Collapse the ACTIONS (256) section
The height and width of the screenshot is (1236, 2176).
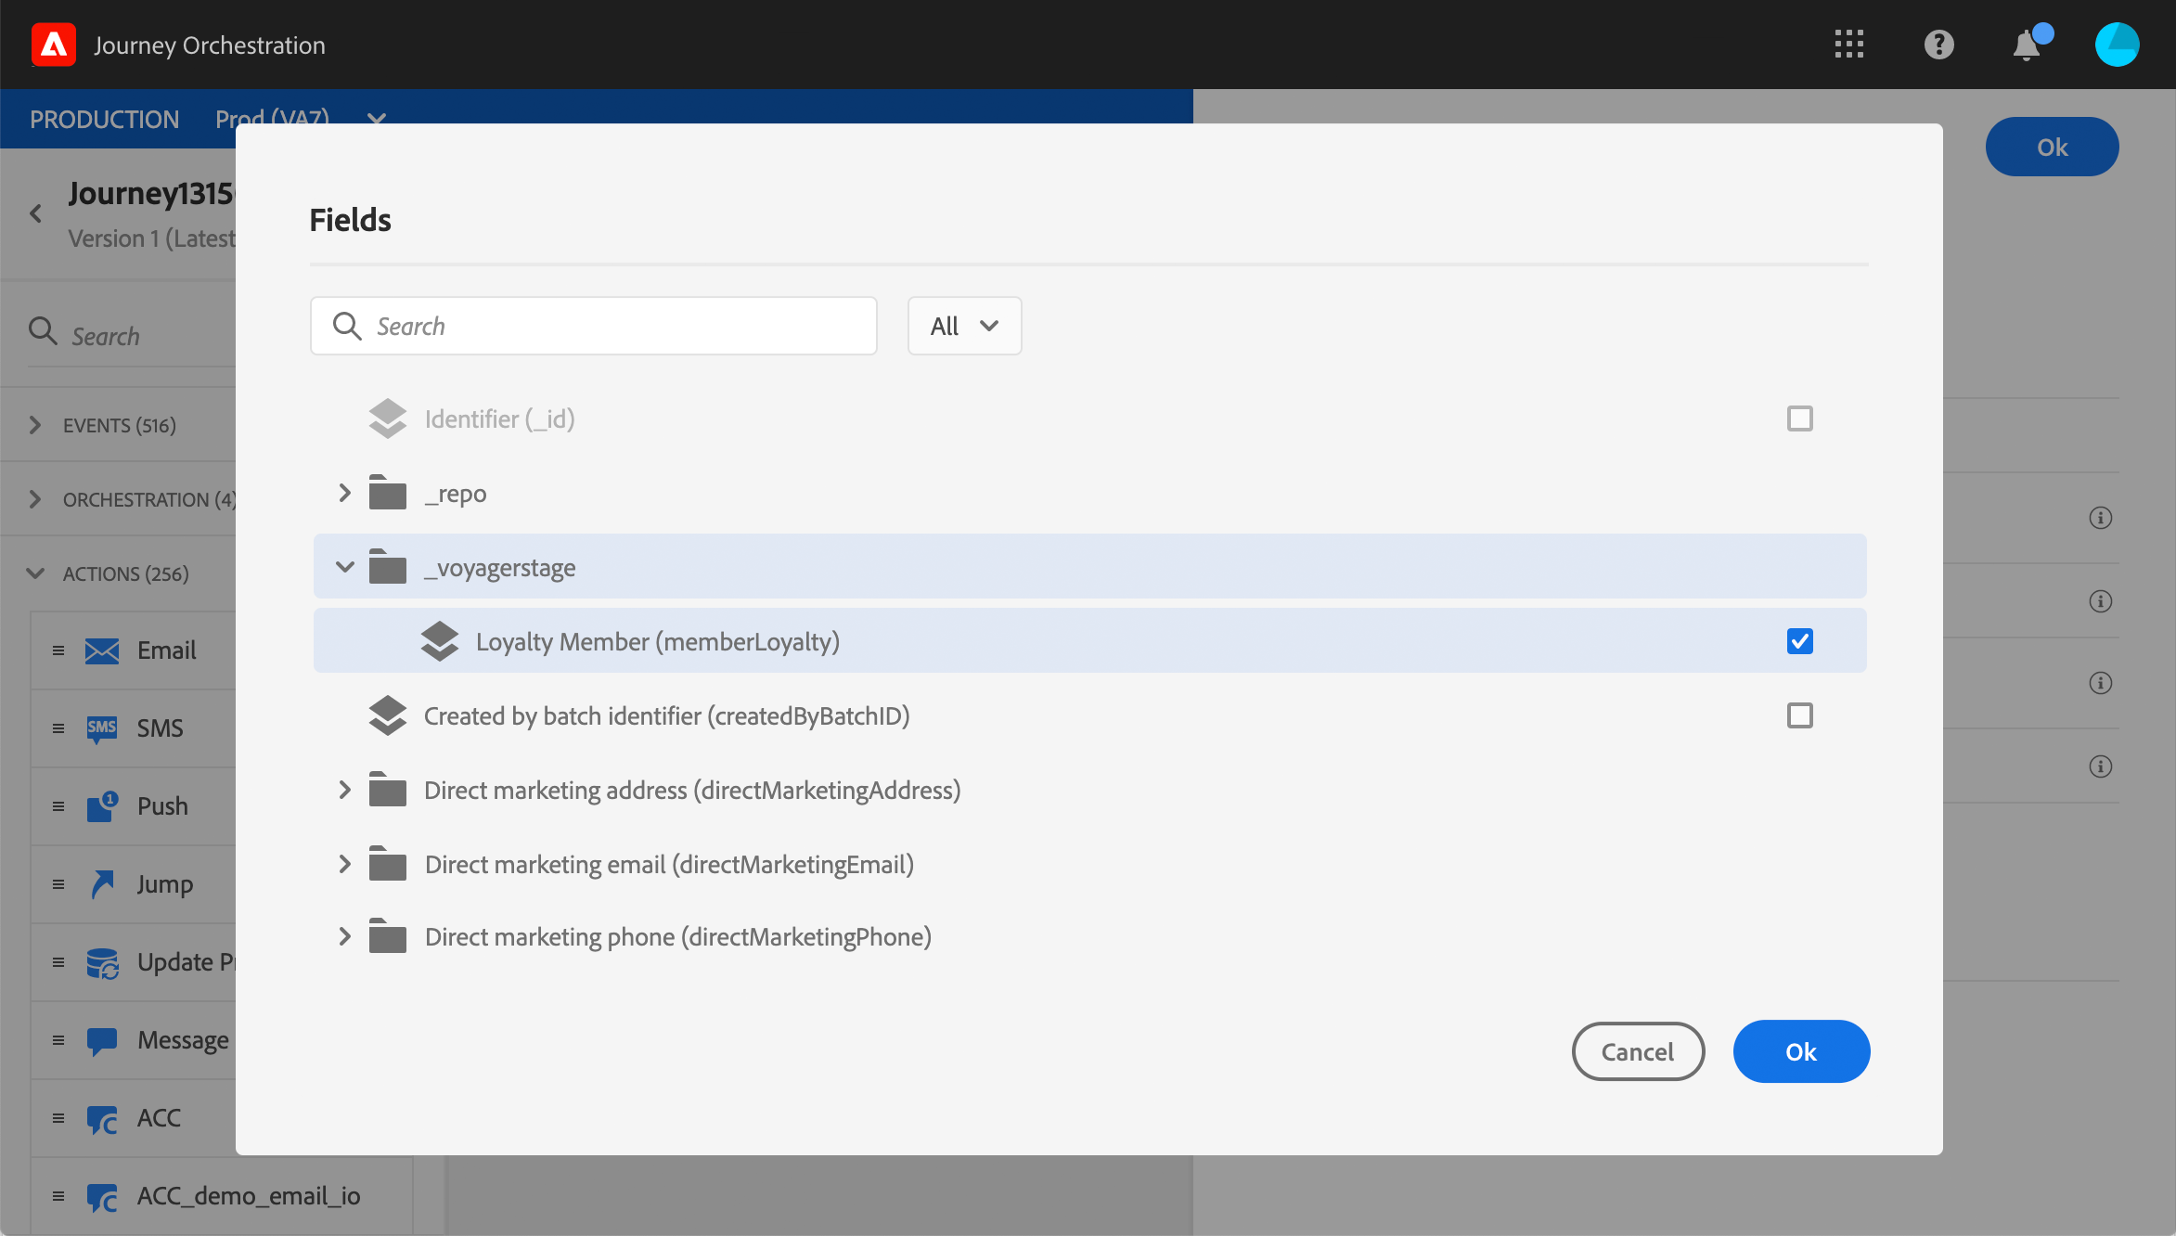35,573
